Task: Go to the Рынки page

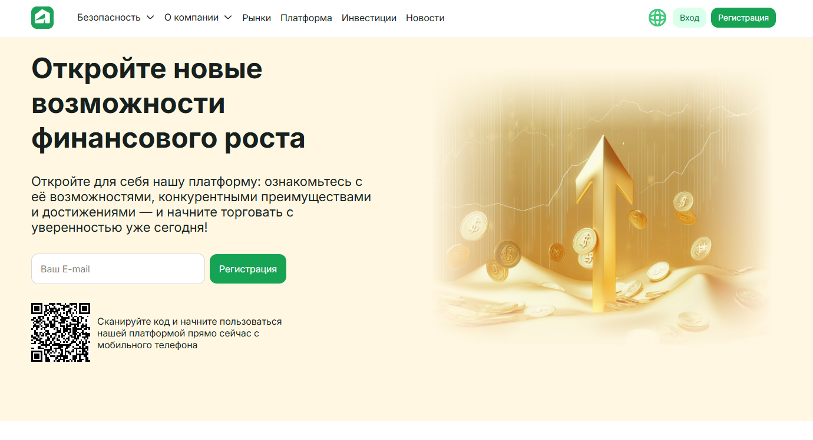Action: 257,18
